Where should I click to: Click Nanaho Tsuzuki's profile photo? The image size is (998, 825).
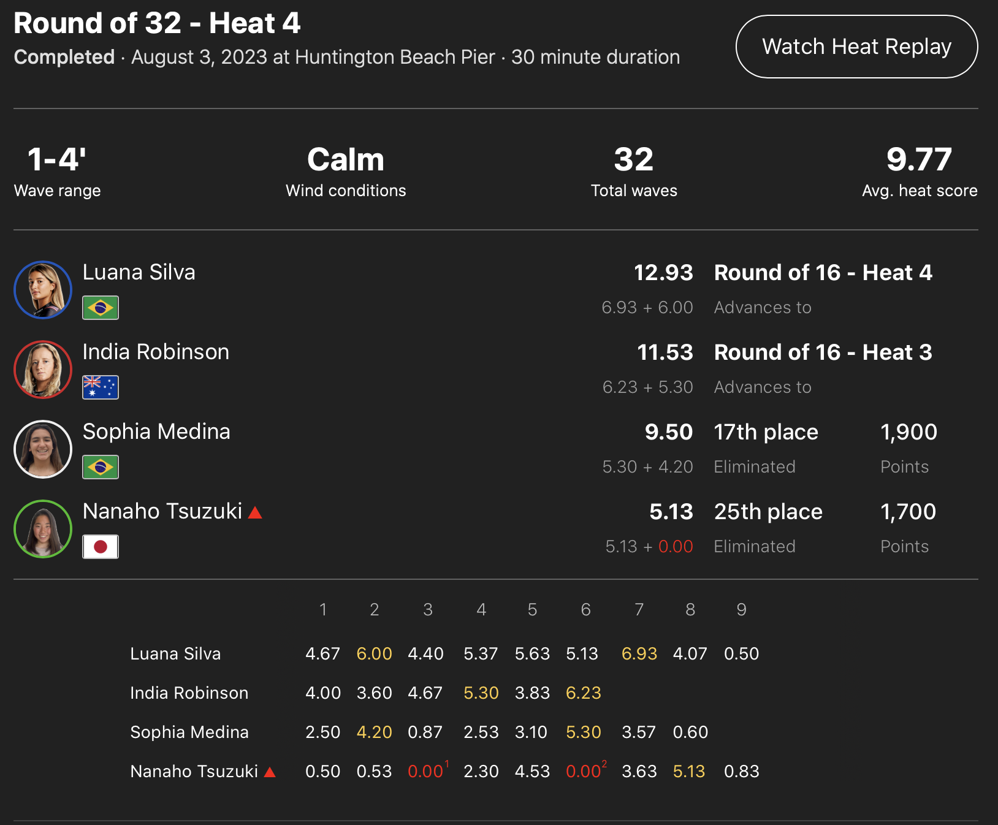[43, 529]
